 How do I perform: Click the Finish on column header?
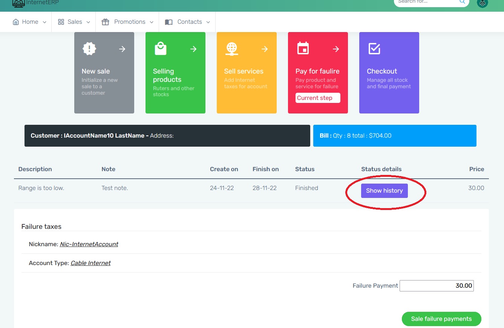(x=266, y=169)
